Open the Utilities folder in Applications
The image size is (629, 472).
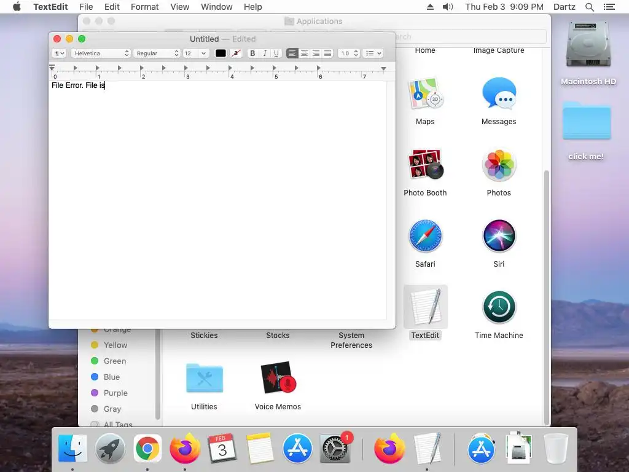pos(204,378)
